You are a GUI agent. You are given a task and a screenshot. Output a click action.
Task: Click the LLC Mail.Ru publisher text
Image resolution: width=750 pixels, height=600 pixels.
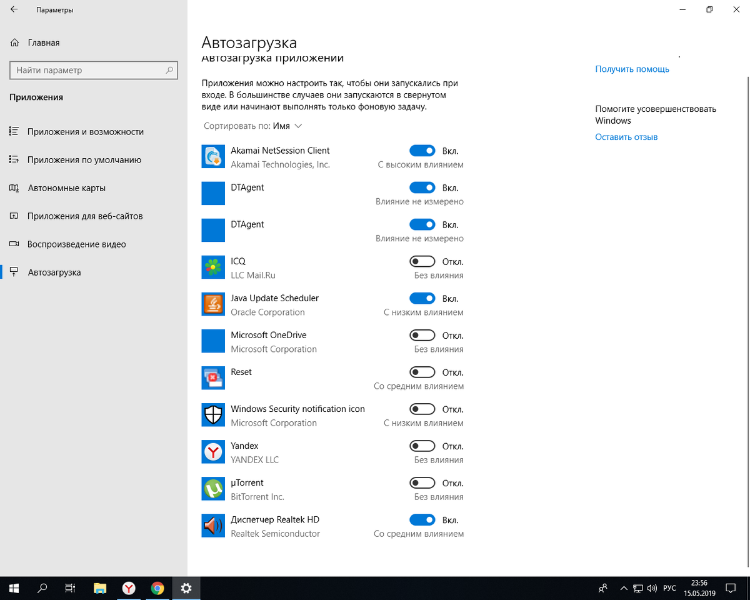(253, 276)
